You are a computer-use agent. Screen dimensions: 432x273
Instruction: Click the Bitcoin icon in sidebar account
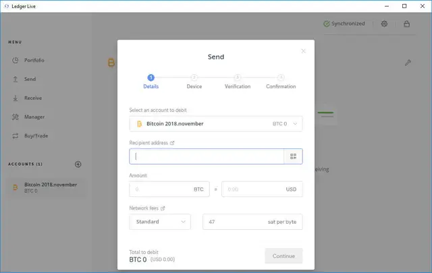click(x=16, y=187)
